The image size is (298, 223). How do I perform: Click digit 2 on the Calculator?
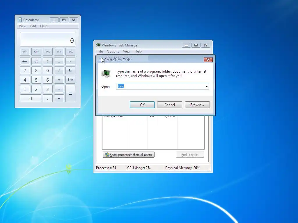click(36, 89)
